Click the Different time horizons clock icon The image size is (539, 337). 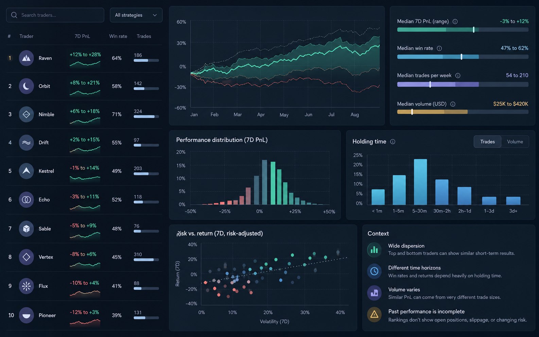coord(374,271)
